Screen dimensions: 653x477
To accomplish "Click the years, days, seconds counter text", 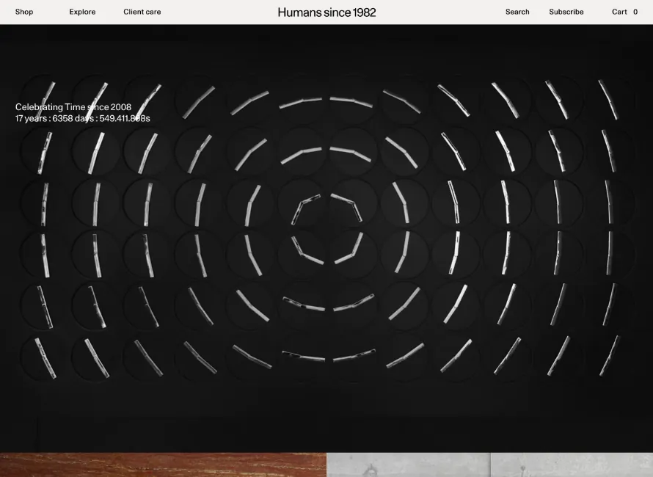I will (x=83, y=118).
